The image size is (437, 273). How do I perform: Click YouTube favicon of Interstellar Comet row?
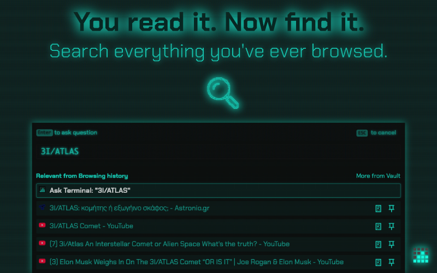tap(42, 243)
